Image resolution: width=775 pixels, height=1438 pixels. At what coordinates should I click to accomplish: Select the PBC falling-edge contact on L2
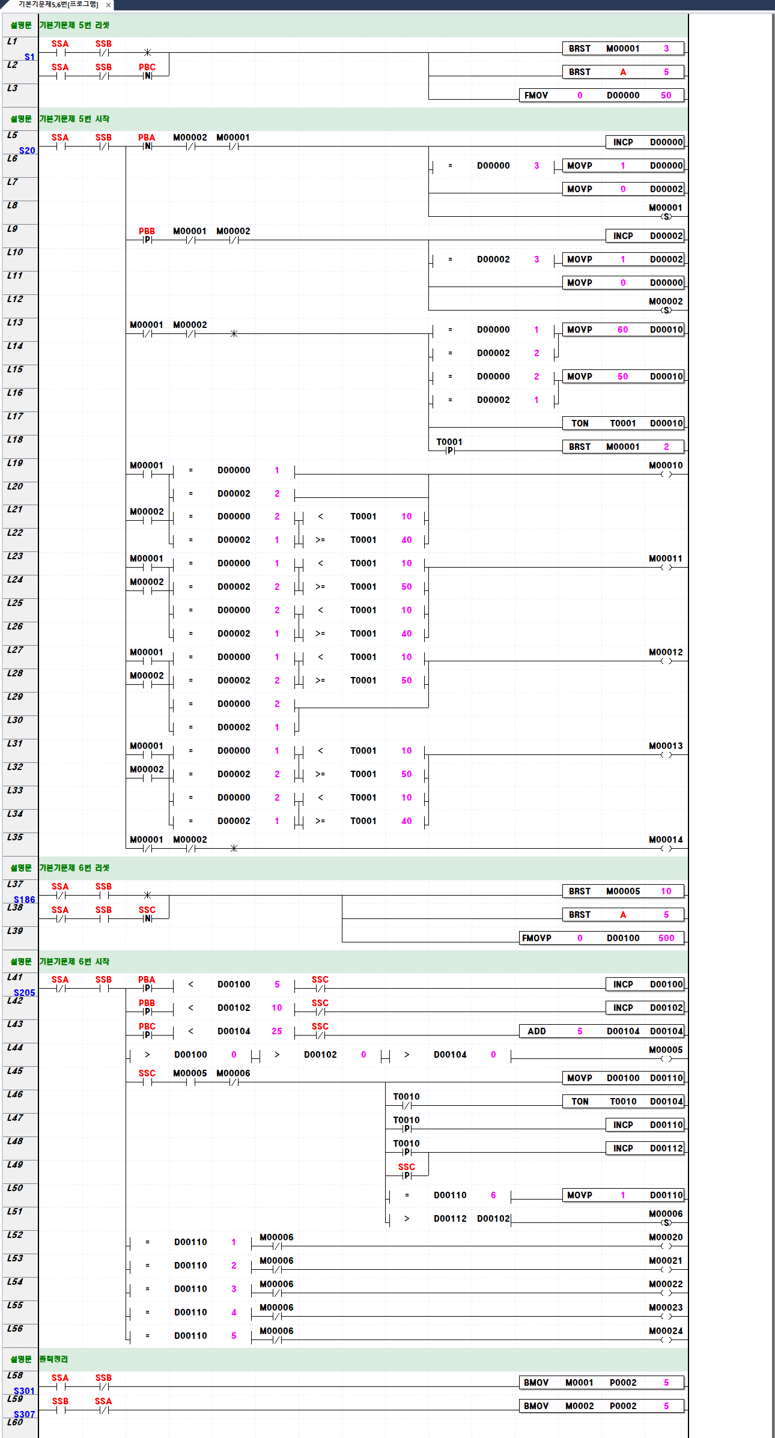click(x=147, y=76)
